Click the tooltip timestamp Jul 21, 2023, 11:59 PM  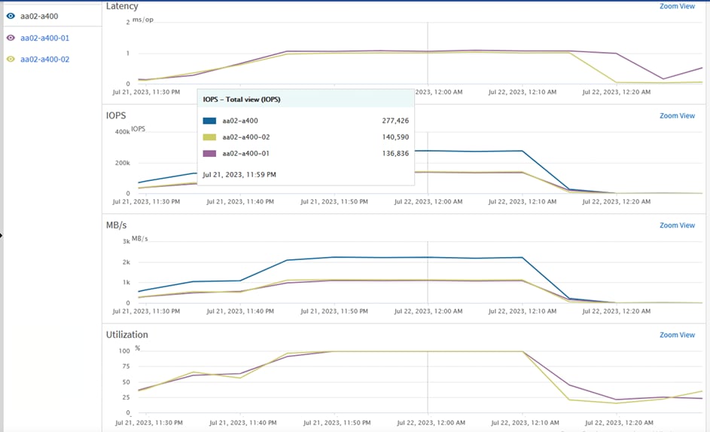click(239, 174)
